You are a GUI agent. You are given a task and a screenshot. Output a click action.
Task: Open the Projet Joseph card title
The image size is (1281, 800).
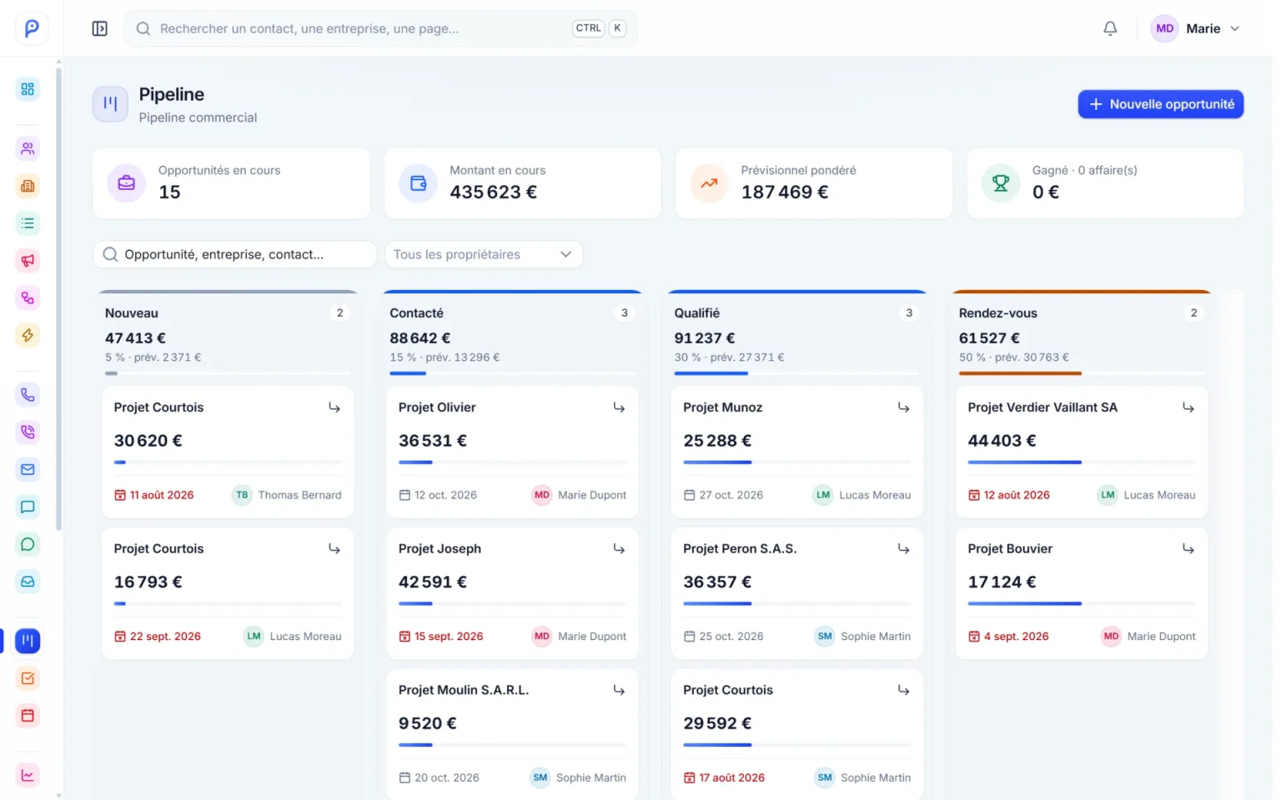[440, 548]
